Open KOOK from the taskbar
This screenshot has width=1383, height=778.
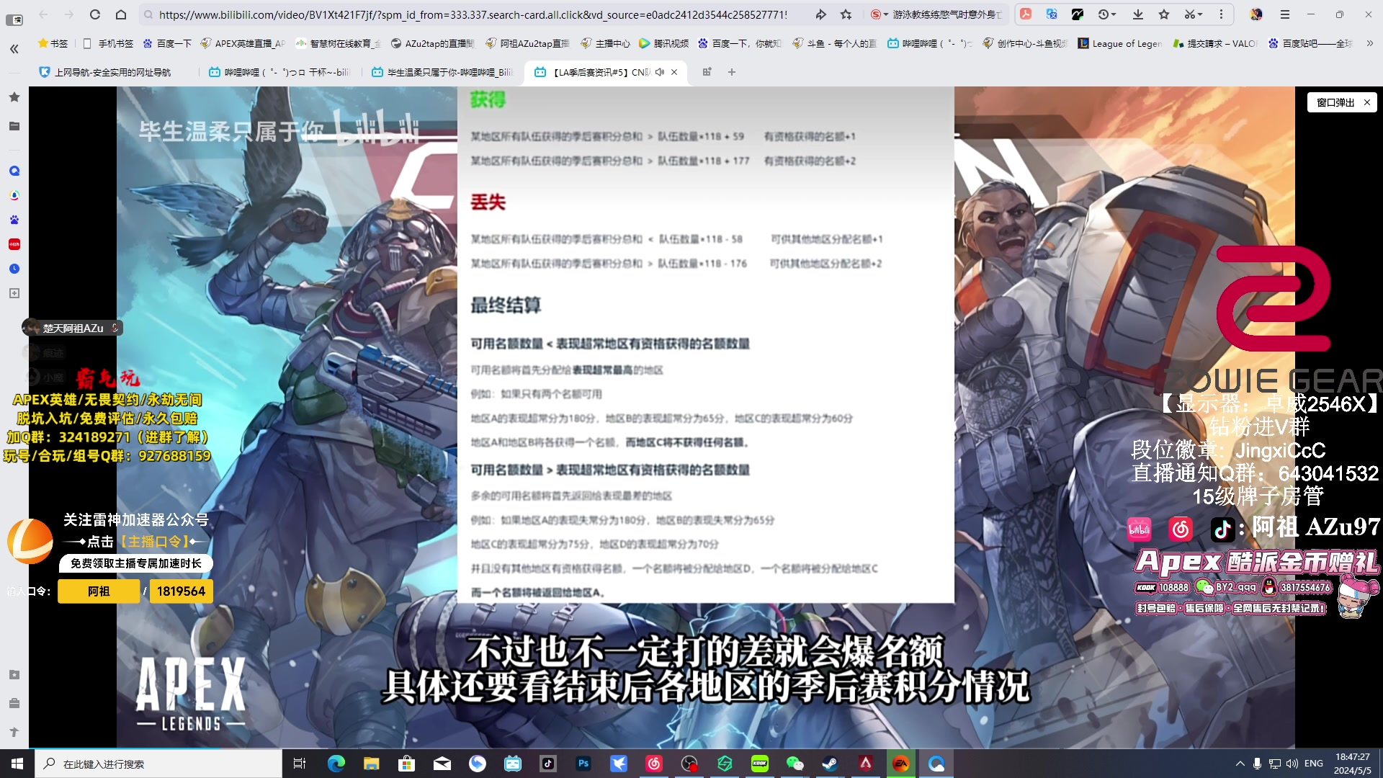pos(759,764)
